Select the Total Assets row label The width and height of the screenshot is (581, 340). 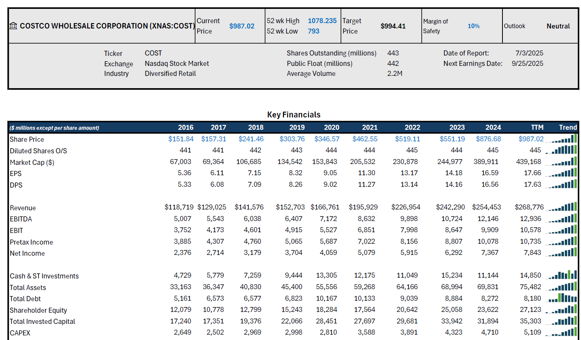28,288
